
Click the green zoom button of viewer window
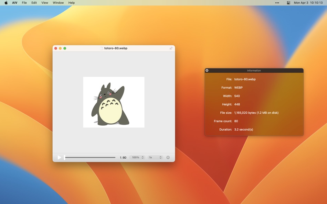[x=65, y=48]
